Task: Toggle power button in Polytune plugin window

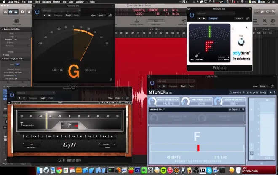Action: pos(192,15)
